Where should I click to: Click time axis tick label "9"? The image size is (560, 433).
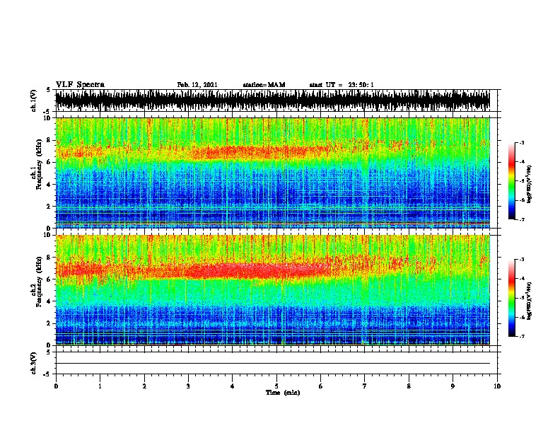pyautogui.click(x=453, y=386)
